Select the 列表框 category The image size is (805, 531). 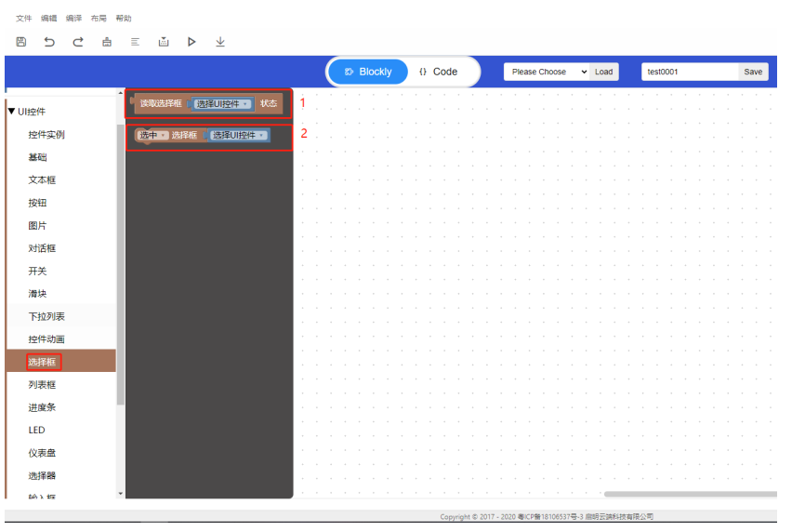[x=42, y=385]
